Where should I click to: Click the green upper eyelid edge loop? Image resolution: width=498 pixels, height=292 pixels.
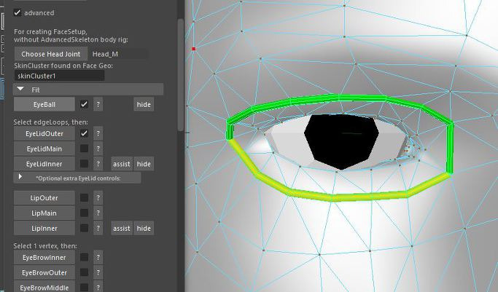(338, 98)
